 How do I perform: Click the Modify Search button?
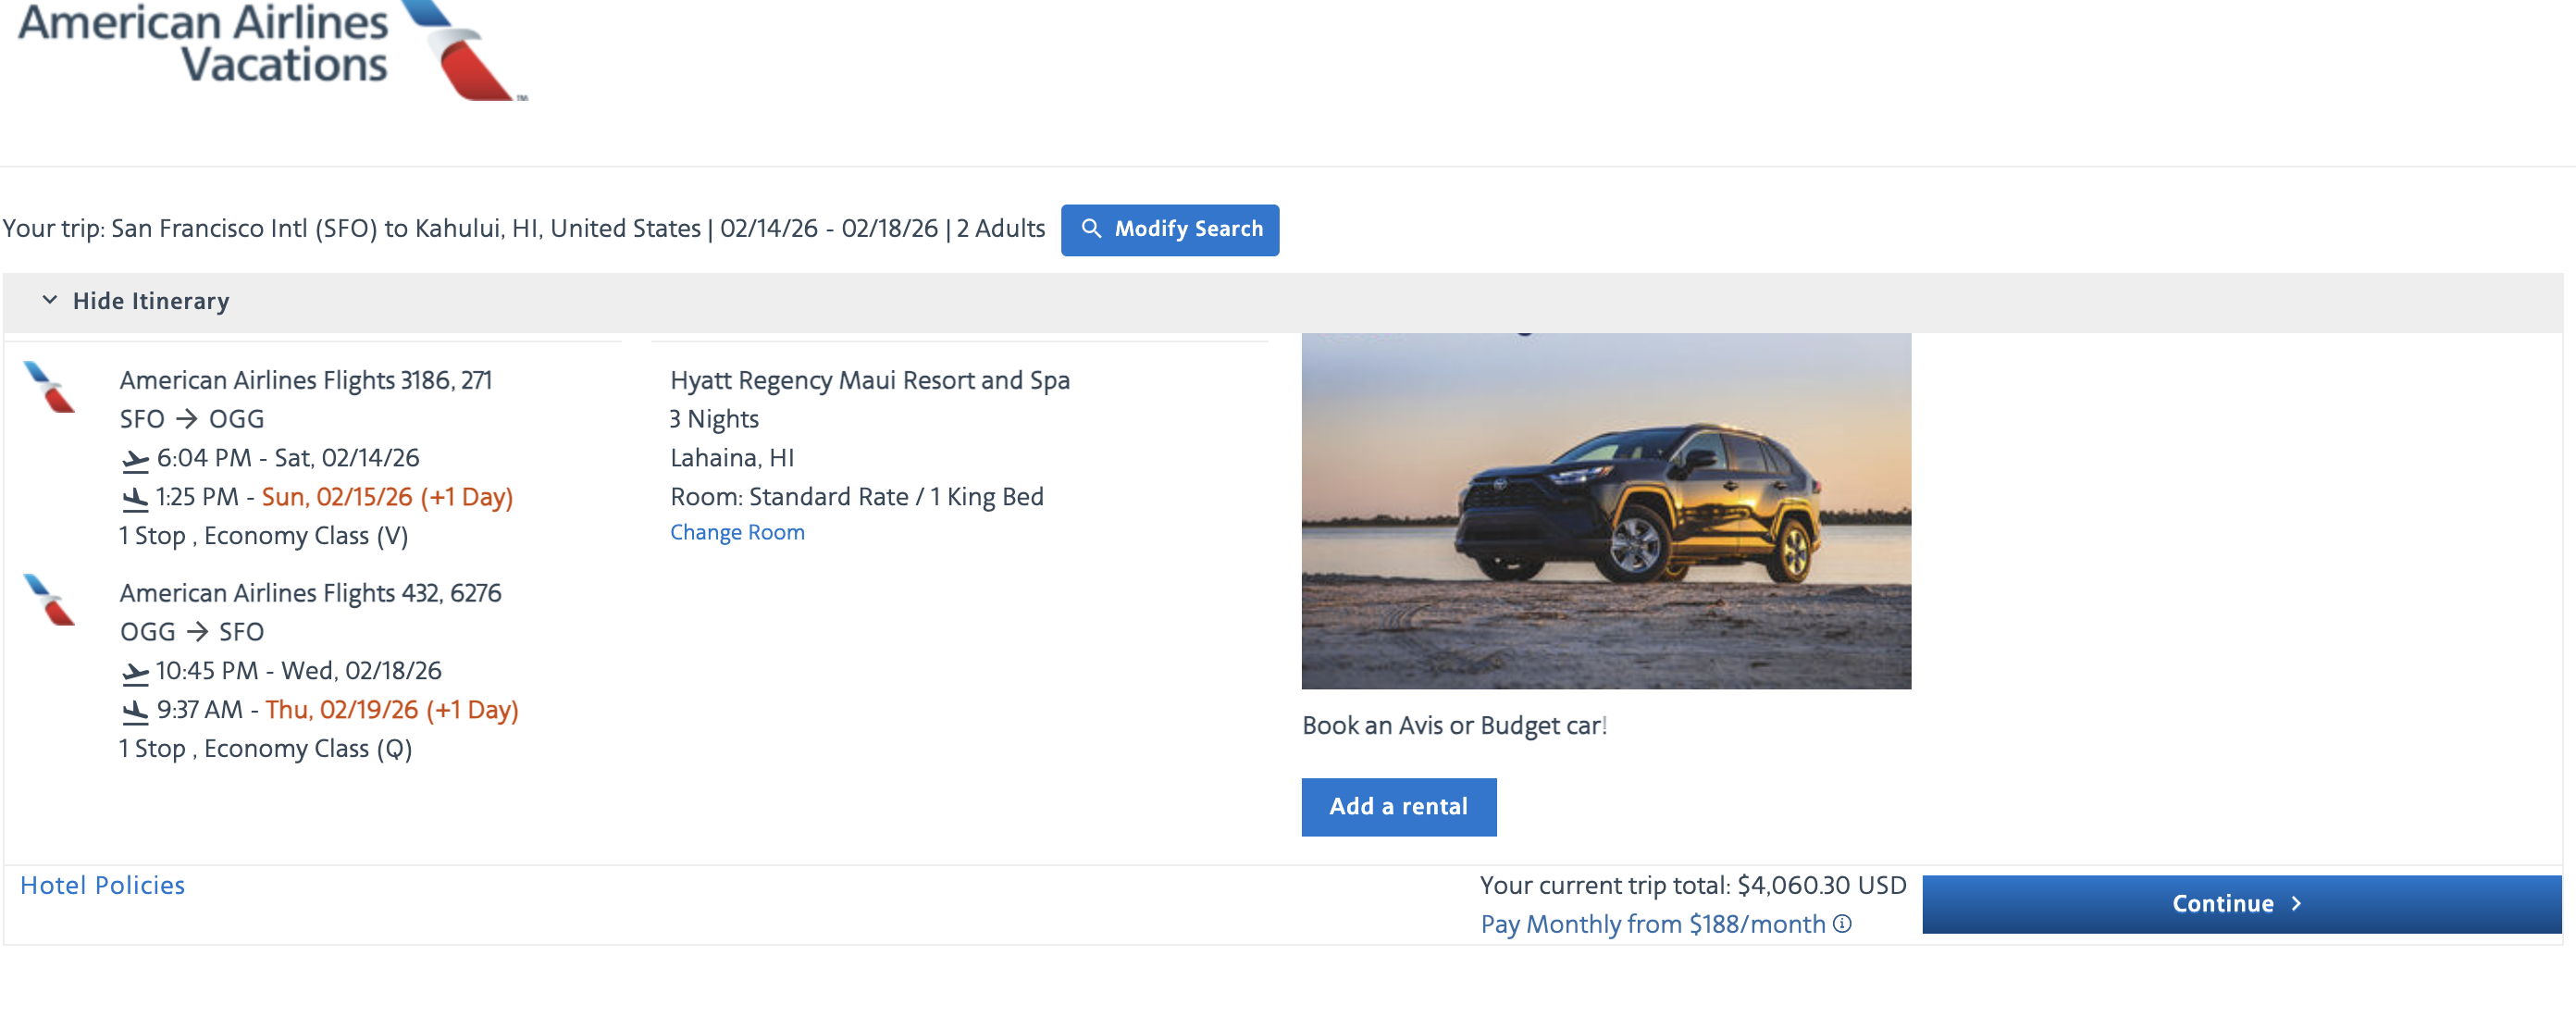click(x=1170, y=230)
